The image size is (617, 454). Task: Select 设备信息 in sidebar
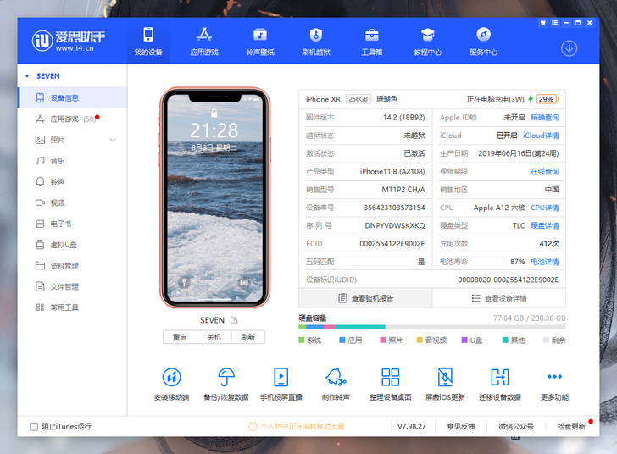click(73, 97)
